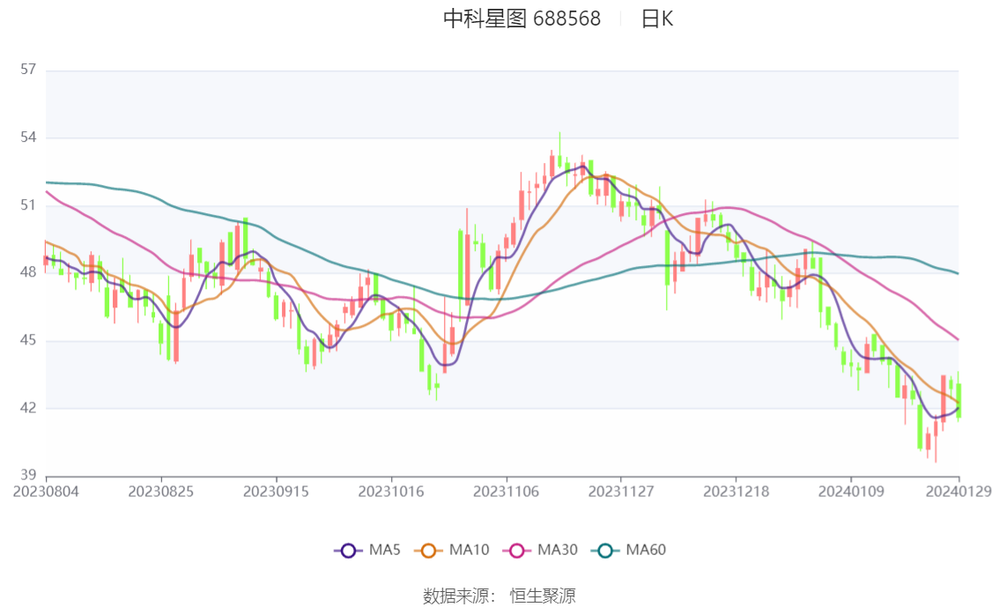This screenshot has height=607, width=999.
Task: Click y-axis value 42
Action: tap(28, 408)
